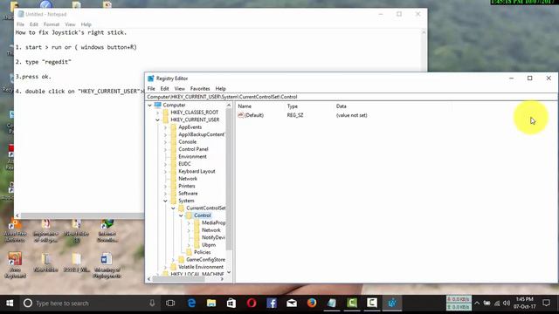This screenshot has width=559, height=314.
Task: Open Registry Editor Help menu
Action: [220, 88]
